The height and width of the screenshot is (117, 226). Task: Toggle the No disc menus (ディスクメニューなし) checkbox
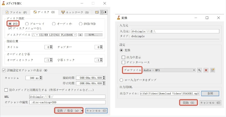pos(10,28)
